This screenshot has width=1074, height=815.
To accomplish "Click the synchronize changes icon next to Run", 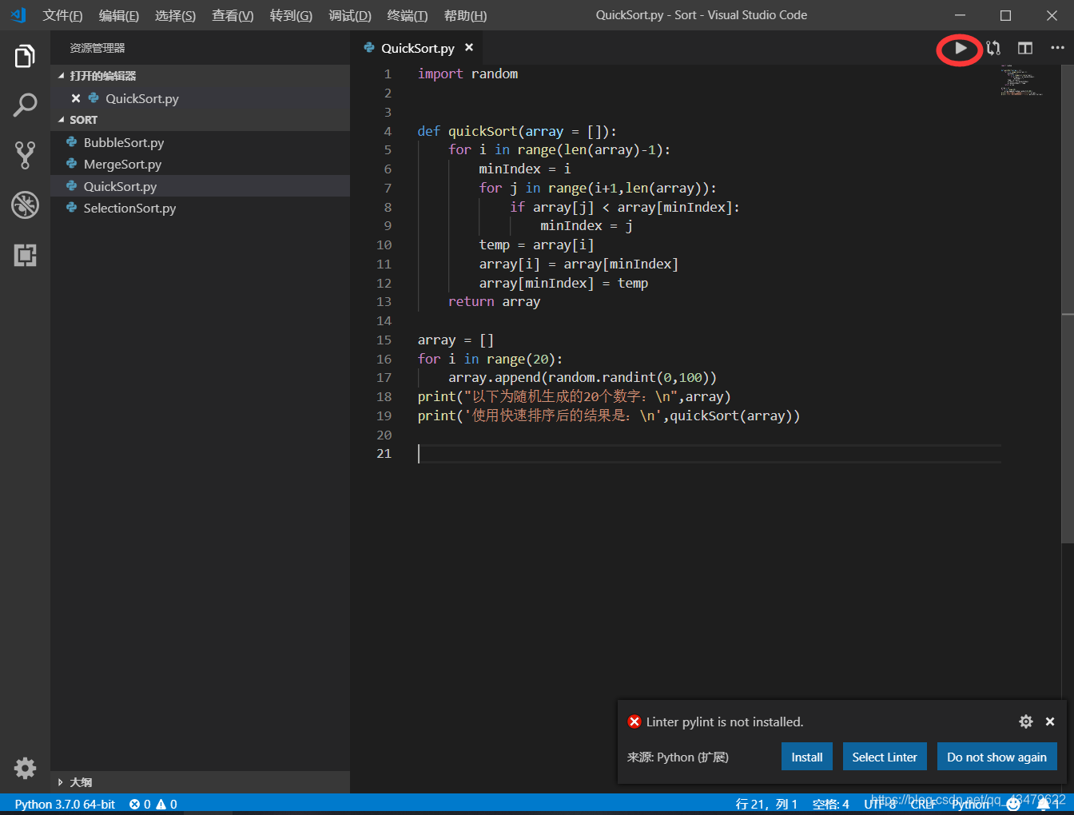I will 992,49.
